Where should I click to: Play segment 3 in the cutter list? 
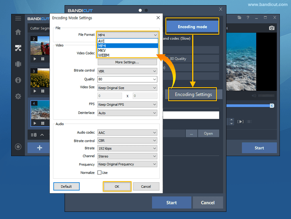(35, 91)
